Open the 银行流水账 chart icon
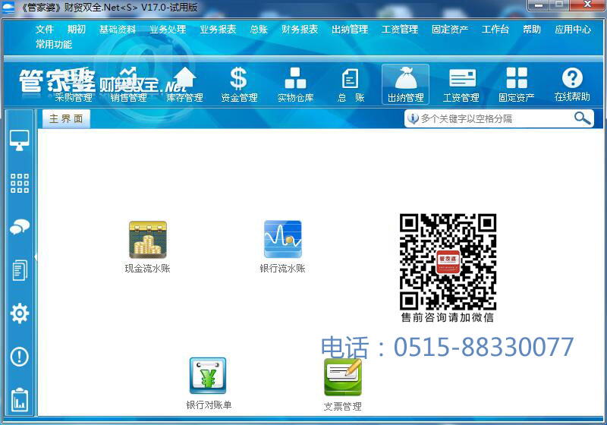This screenshot has height=425, width=607. tap(282, 239)
